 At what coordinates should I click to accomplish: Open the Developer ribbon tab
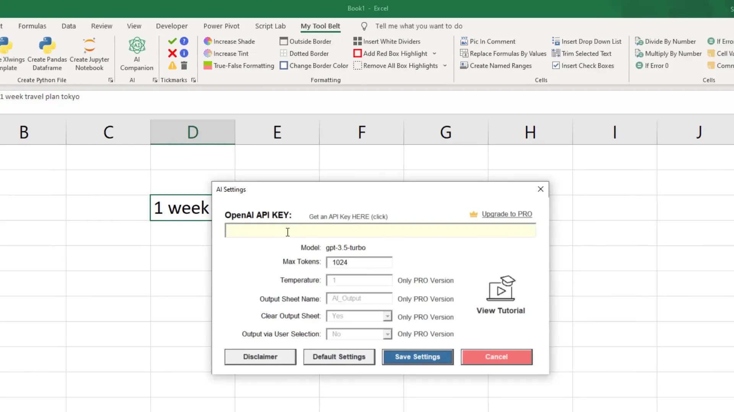coord(172,26)
